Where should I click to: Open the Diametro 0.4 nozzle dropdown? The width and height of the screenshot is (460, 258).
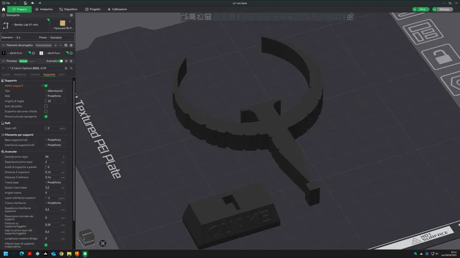(x=25, y=38)
